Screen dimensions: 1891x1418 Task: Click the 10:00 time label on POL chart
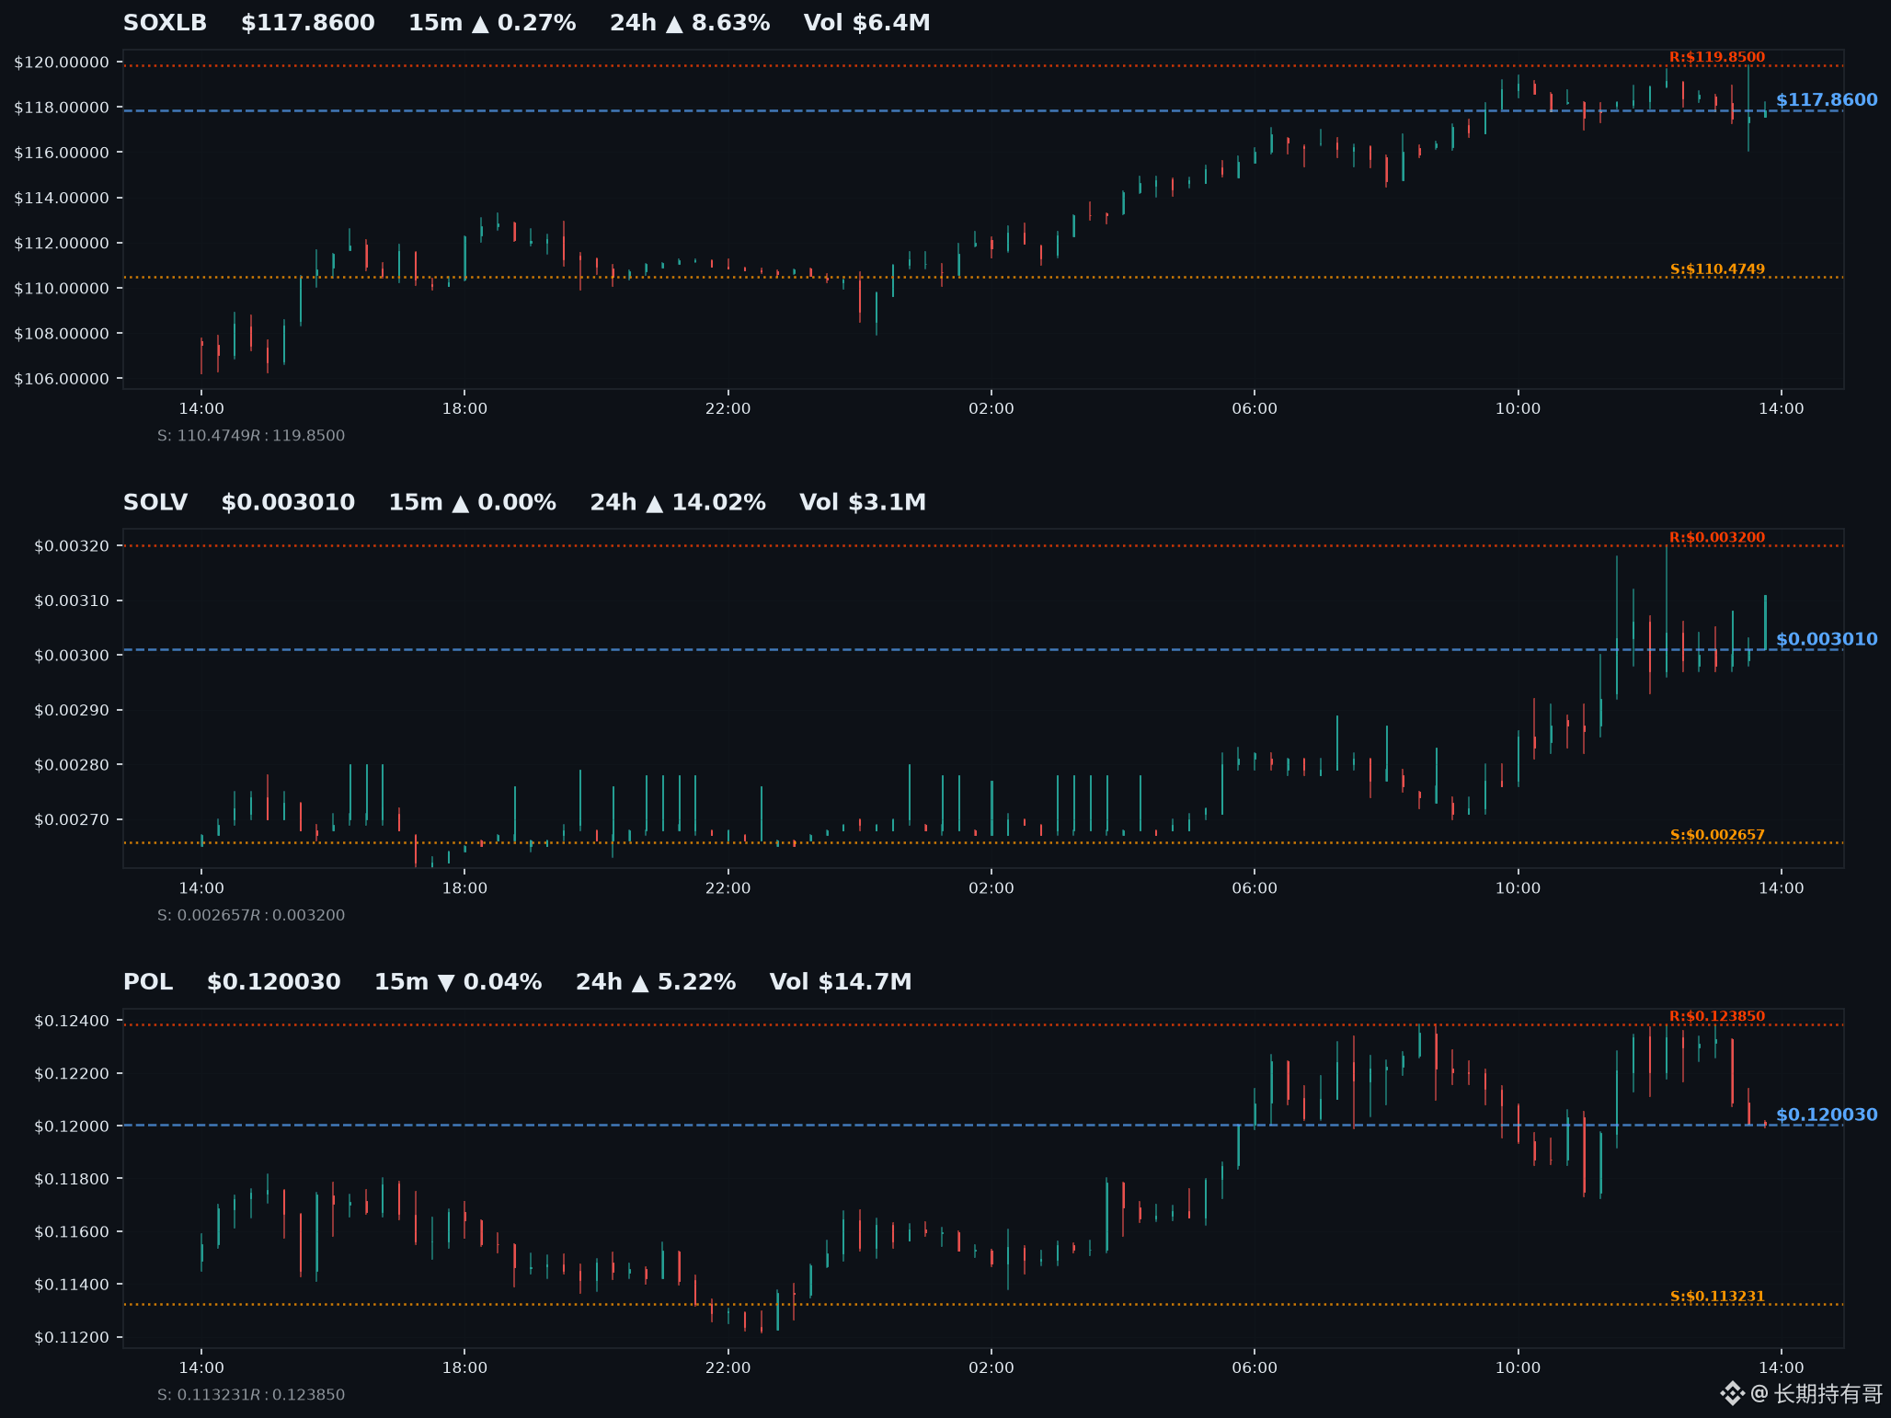tap(1518, 1368)
